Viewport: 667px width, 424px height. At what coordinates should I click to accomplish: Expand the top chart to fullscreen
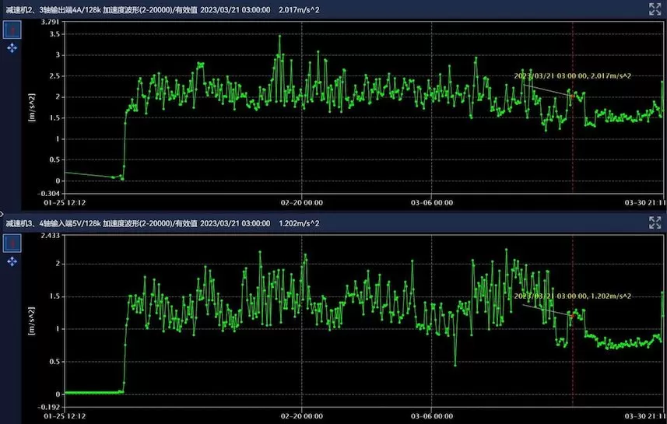[x=655, y=9]
